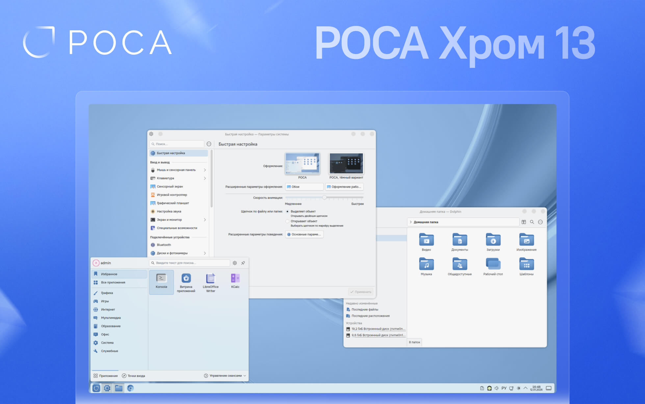
Task: Open System Settings from the taskbar
Action: [107, 388]
